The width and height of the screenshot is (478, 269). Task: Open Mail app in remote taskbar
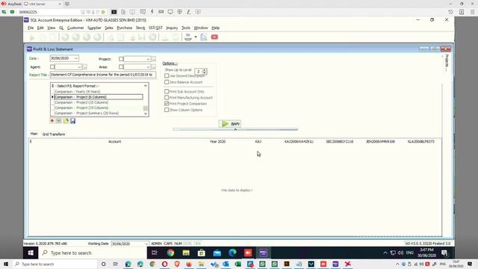coord(217,253)
